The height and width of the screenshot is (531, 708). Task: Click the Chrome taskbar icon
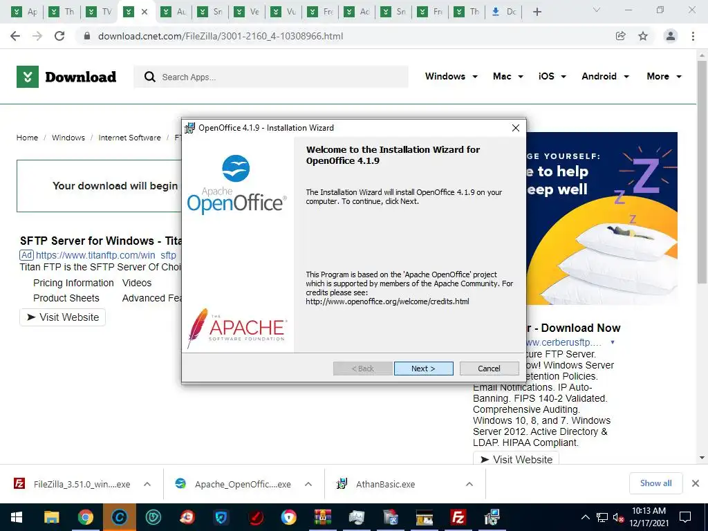click(x=85, y=517)
